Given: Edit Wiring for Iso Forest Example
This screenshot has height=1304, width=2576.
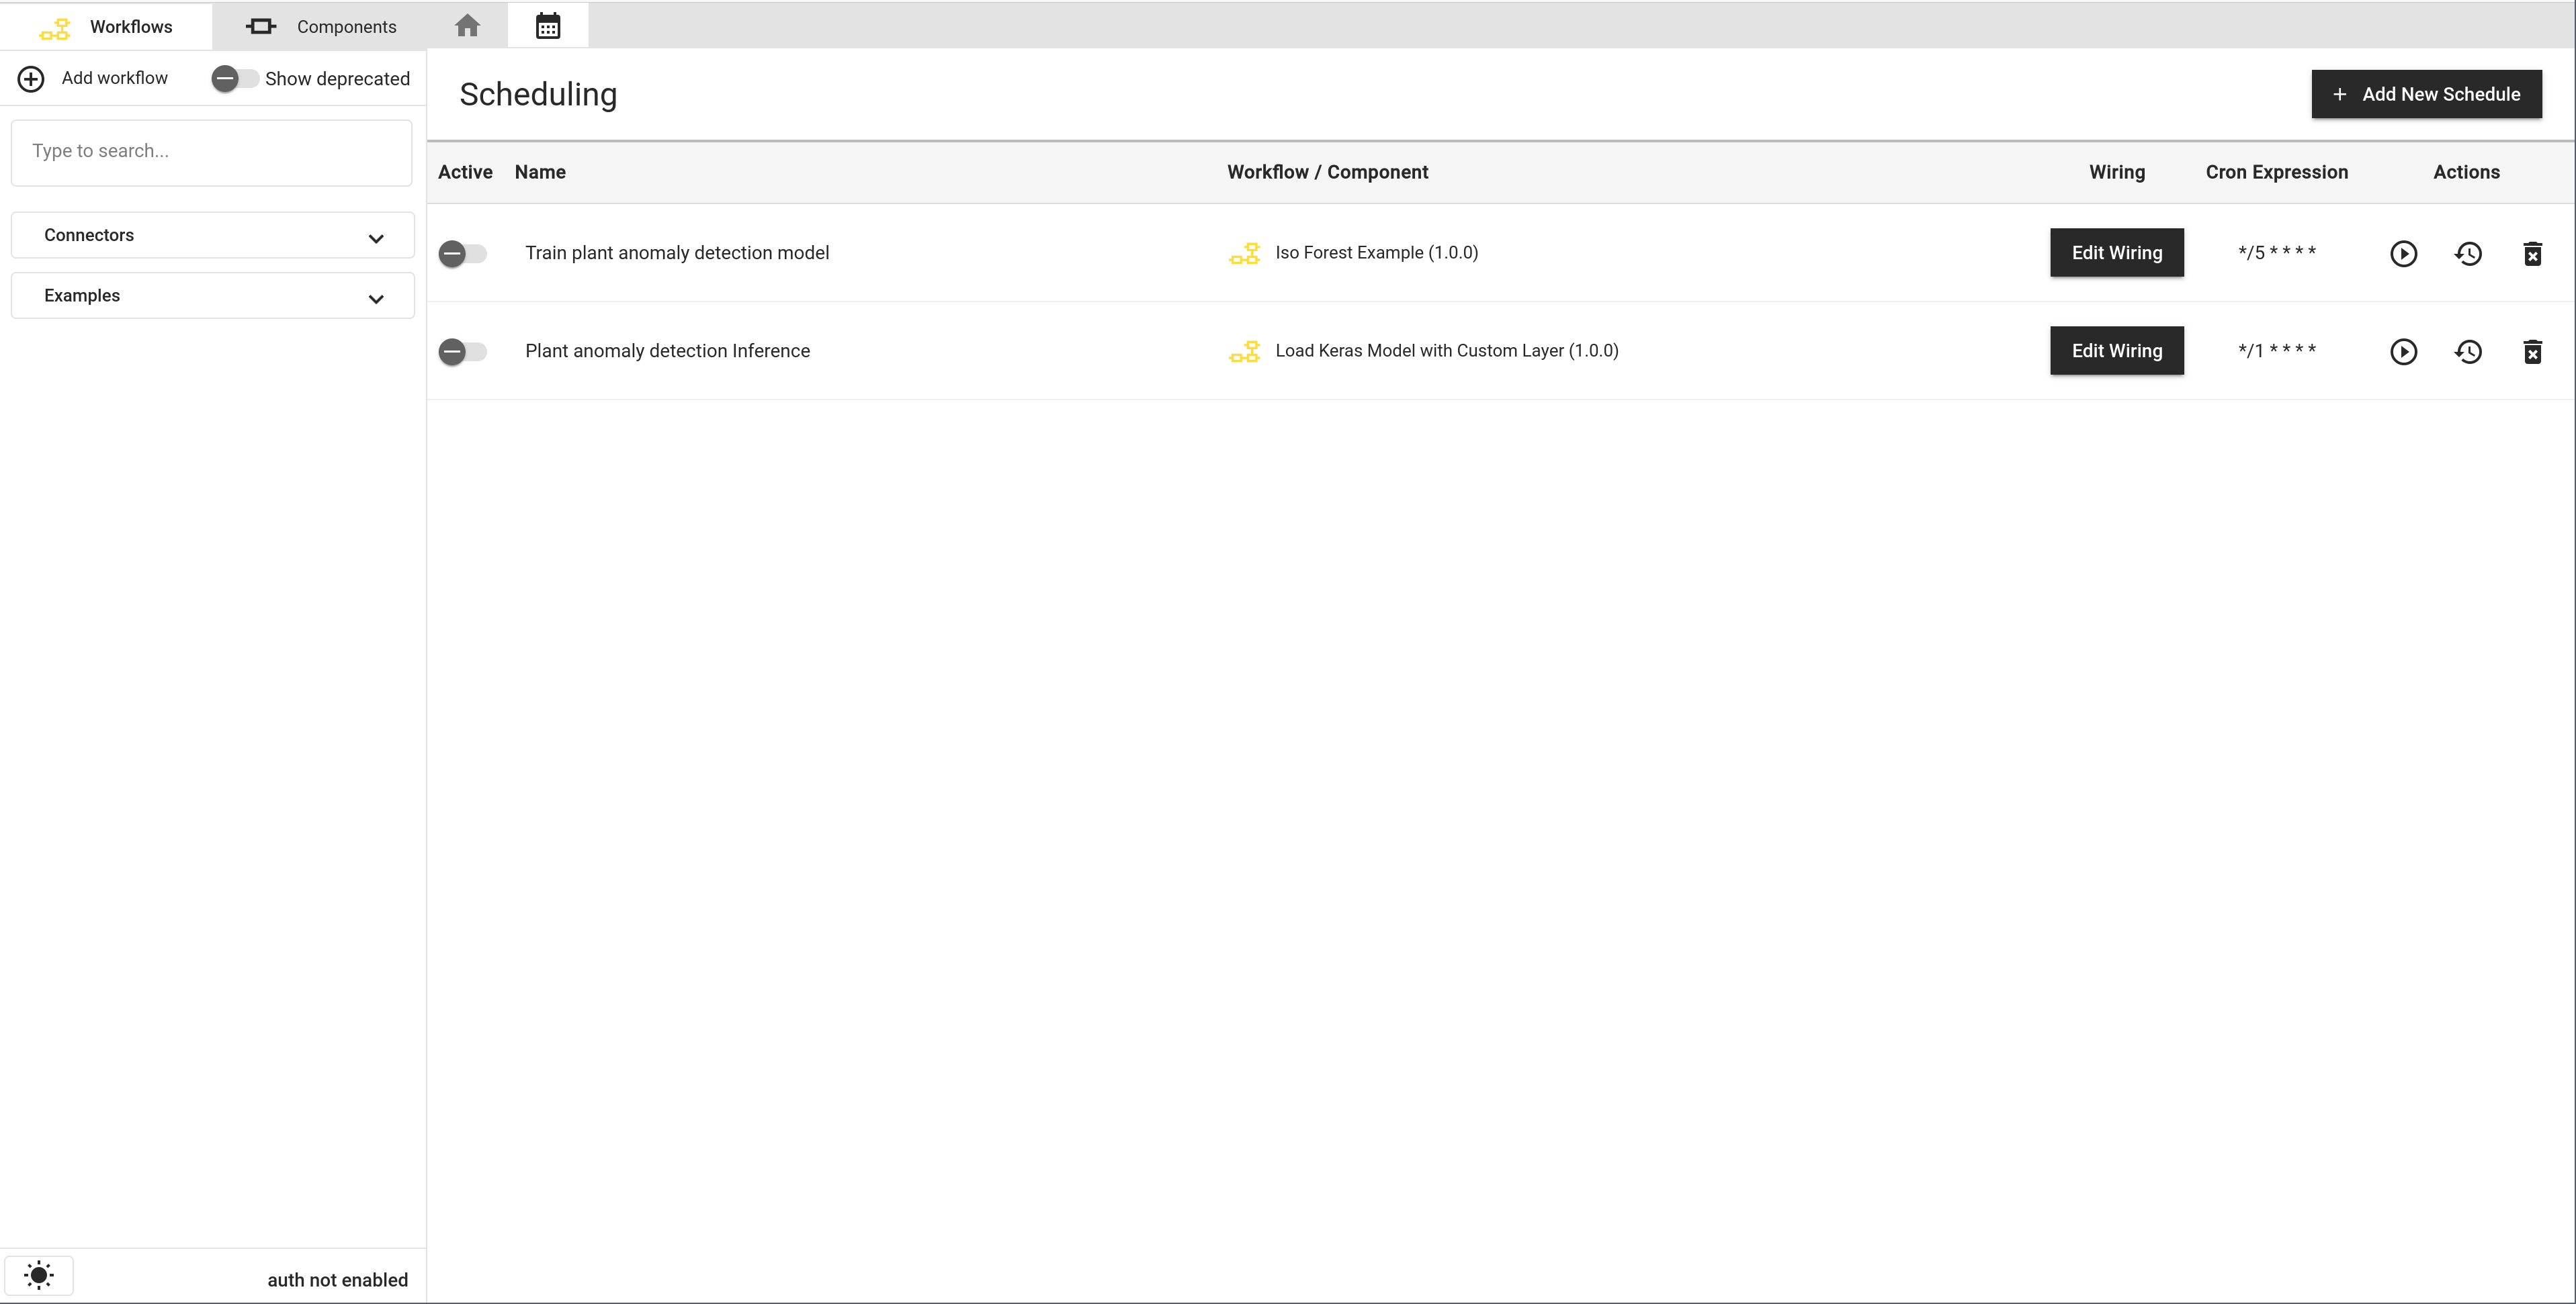Looking at the screenshot, I should click(2116, 252).
